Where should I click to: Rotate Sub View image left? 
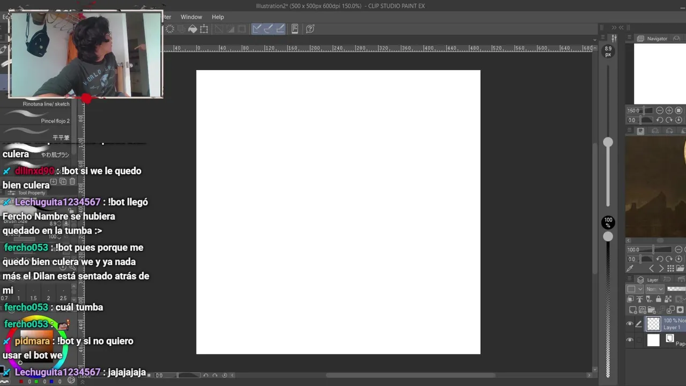click(x=660, y=259)
